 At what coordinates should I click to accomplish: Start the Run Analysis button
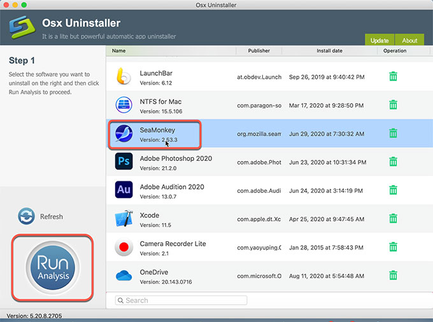(52, 267)
